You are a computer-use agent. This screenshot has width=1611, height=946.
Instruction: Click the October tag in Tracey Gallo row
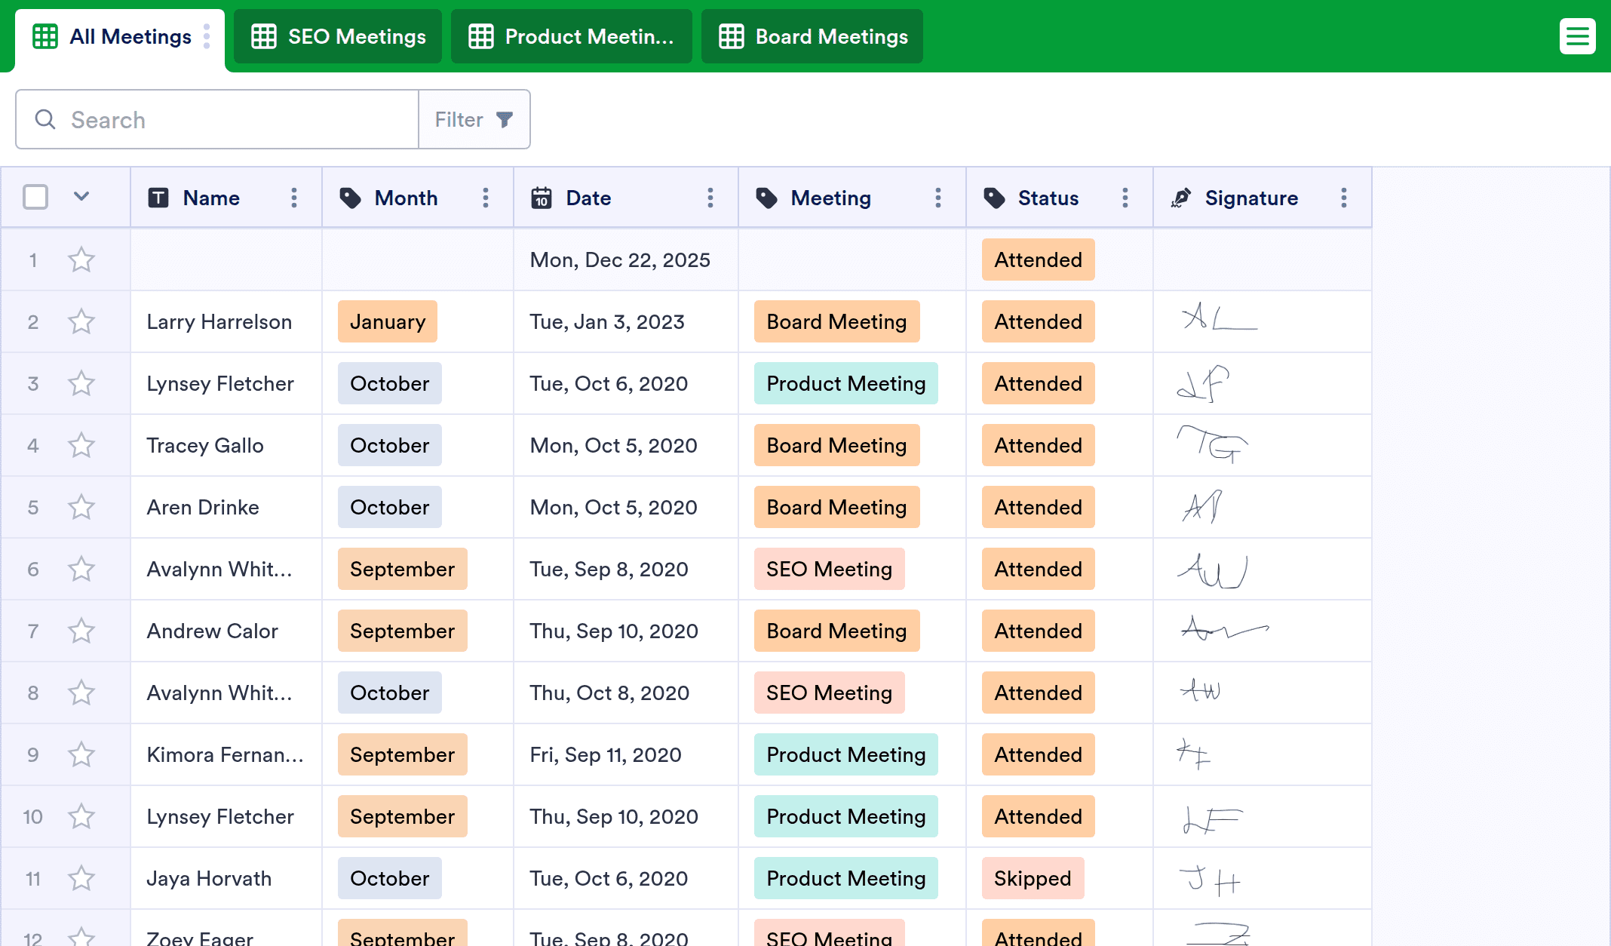click(x=389, y=445)
